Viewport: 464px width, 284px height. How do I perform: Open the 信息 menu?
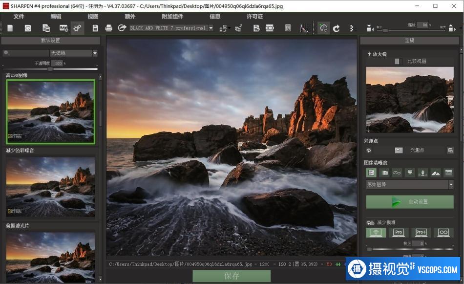[215, 17]
